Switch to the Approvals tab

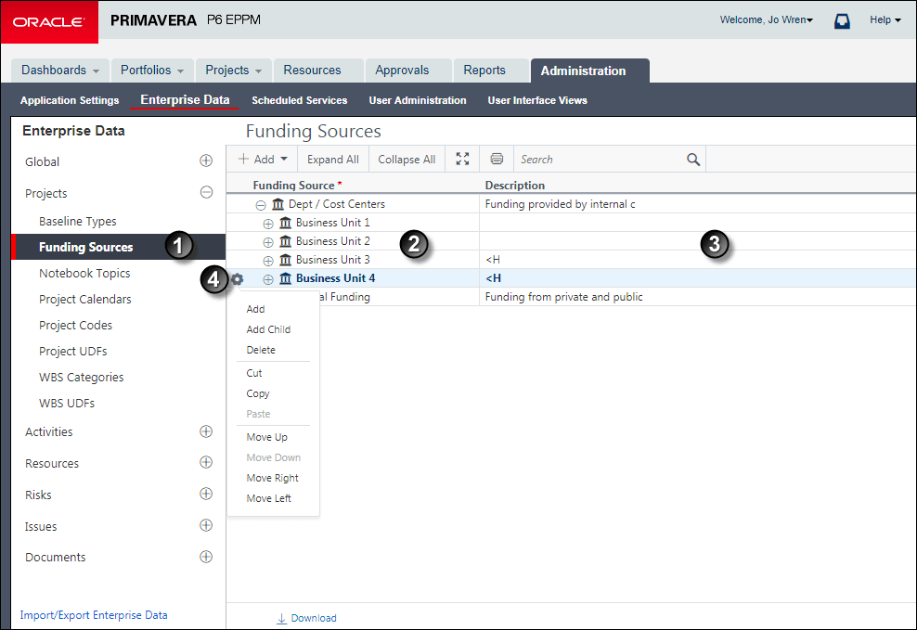(x=408, y=71)
